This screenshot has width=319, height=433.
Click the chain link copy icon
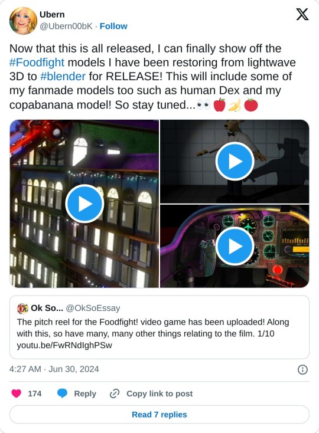point(115,393)
